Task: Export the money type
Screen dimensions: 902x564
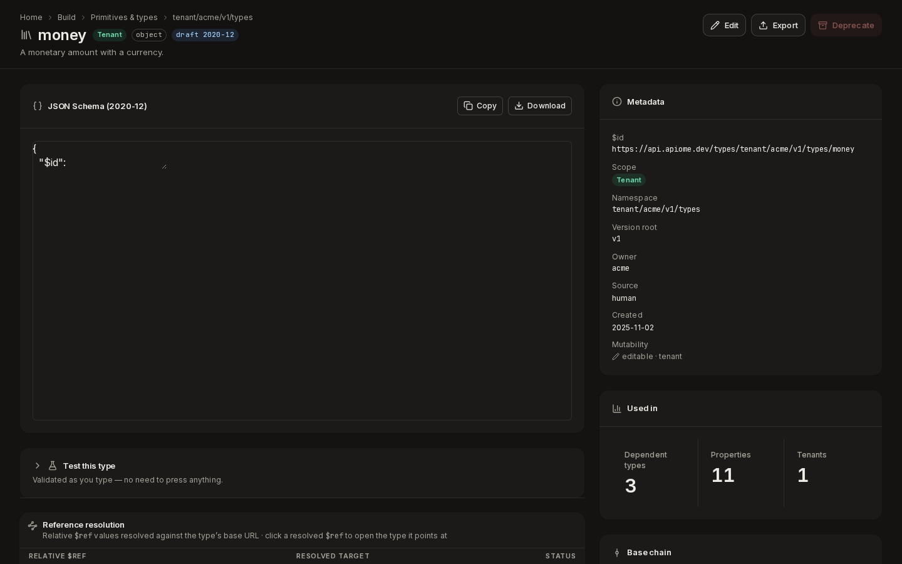Action: (x=778, y=25)
